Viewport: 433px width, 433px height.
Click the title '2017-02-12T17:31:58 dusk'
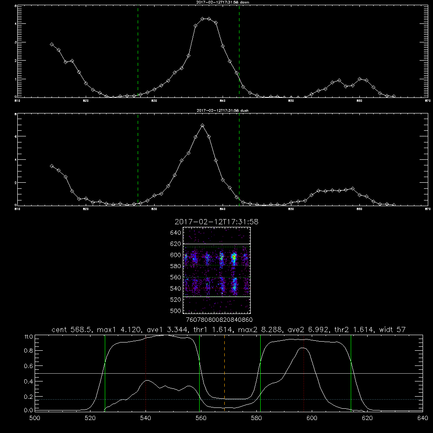[223, 110]
